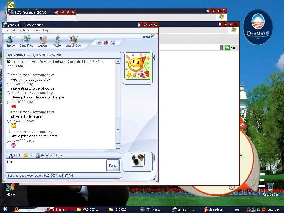Collapse your own display picture panel

pyautogui.click(x=154, y=158)
